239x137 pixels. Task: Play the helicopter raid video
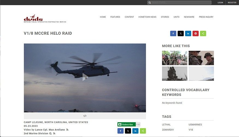[x=85, y=77]
